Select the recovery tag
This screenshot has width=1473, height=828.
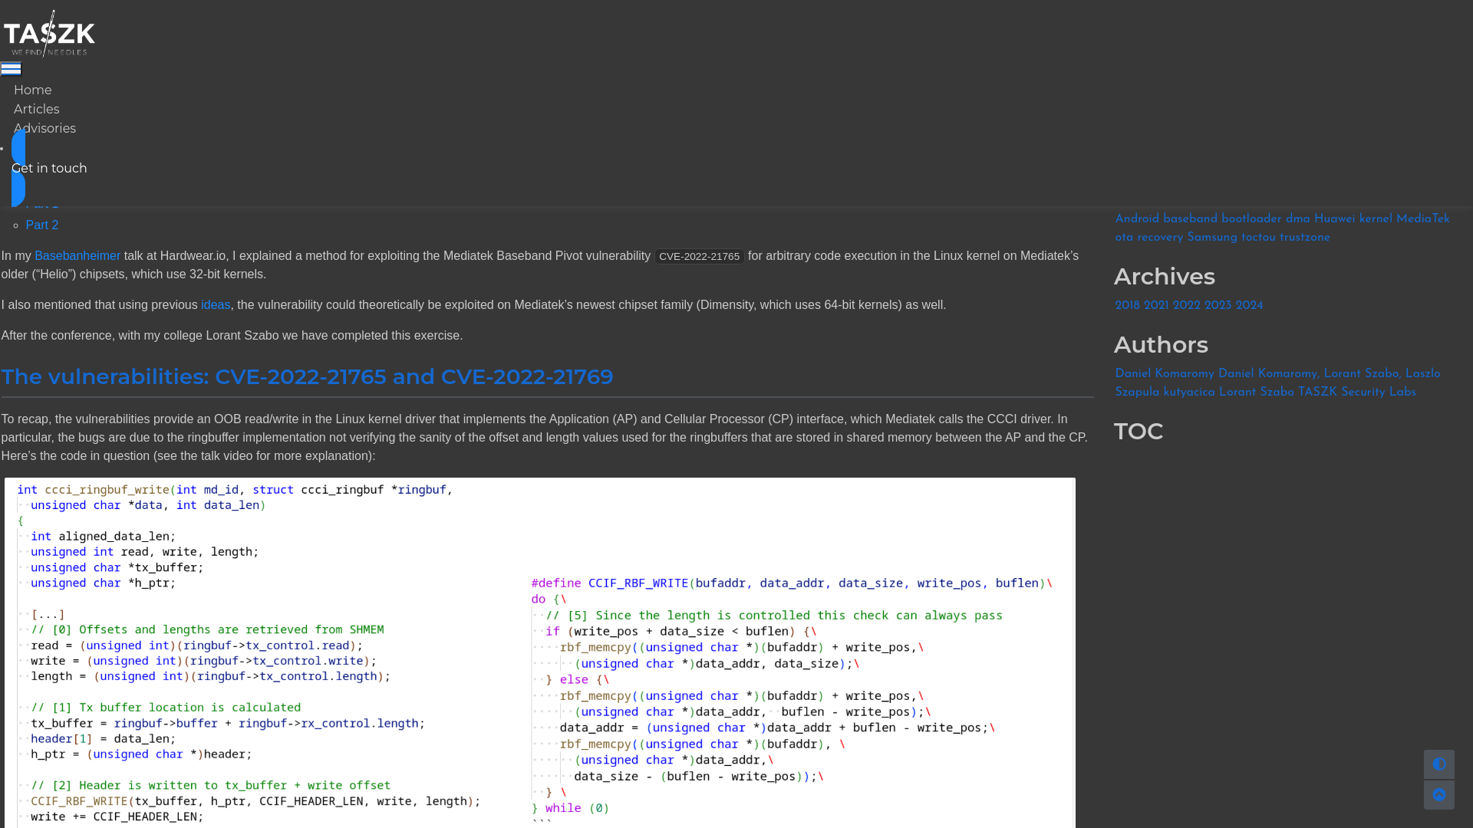click(x=1160, y=238)
